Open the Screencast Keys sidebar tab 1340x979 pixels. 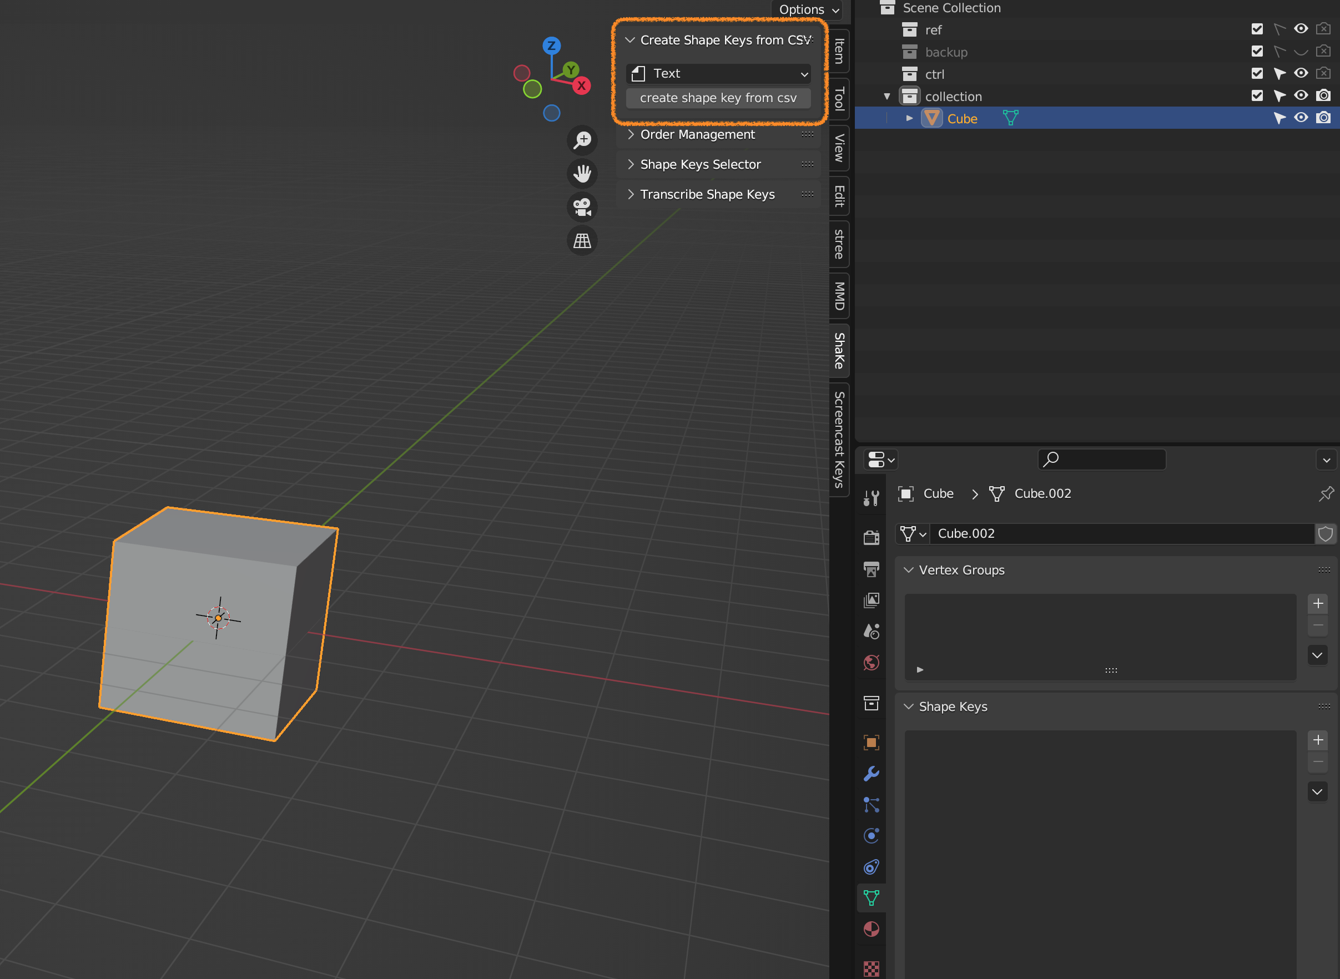839,439
